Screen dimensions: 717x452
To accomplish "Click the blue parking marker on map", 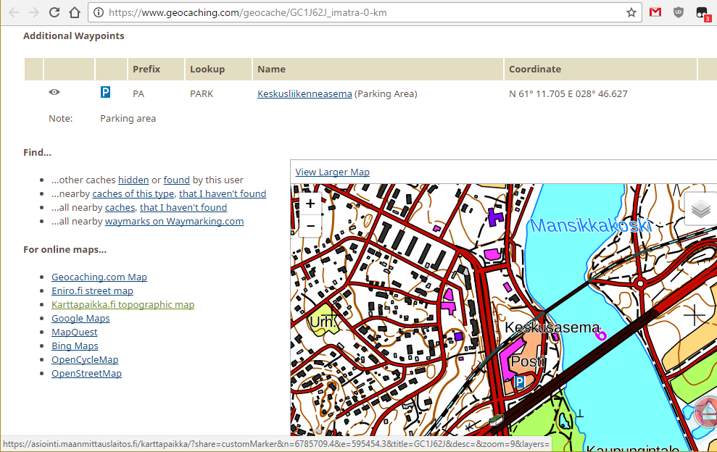I will pos(519,381).
